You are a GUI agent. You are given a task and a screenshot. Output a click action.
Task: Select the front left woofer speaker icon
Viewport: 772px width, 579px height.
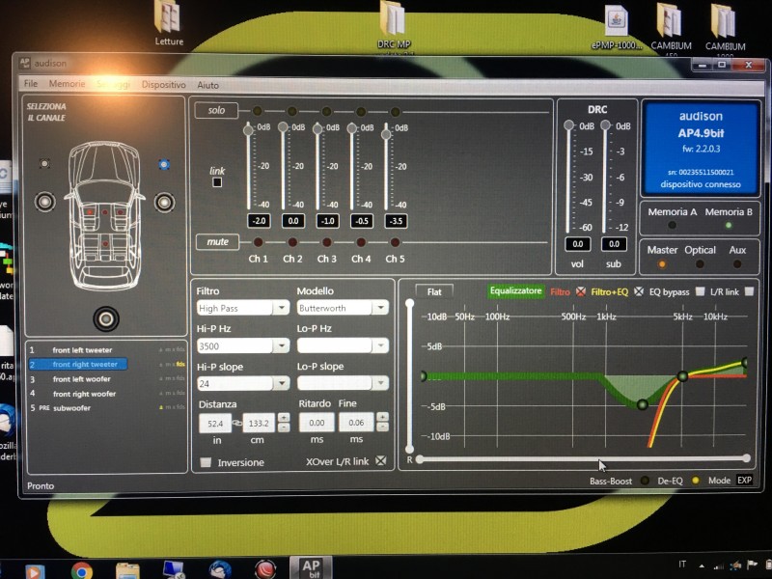pos(44,202)
